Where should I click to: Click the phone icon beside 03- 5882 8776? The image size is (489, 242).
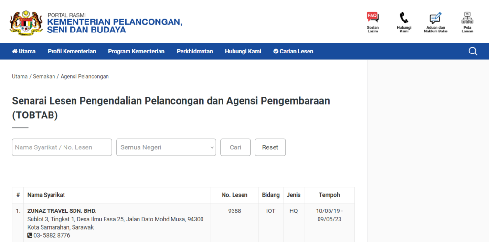30,235
